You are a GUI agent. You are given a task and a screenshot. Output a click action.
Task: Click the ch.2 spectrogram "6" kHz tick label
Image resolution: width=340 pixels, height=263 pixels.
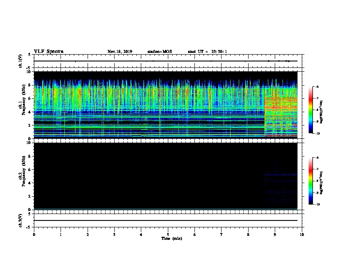click(30, 170)
